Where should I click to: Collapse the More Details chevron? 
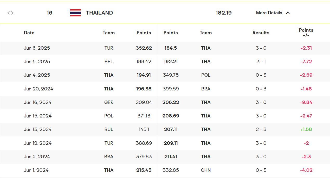click(x=288, y=13)
